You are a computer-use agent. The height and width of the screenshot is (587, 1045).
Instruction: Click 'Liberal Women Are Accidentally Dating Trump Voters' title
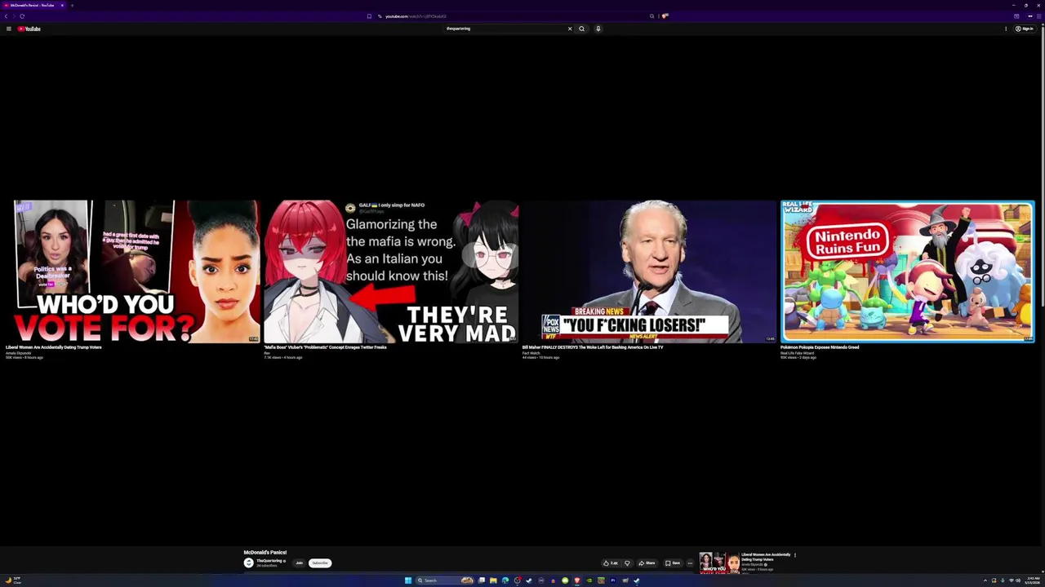pyautogui.click(x=54, y=347)
